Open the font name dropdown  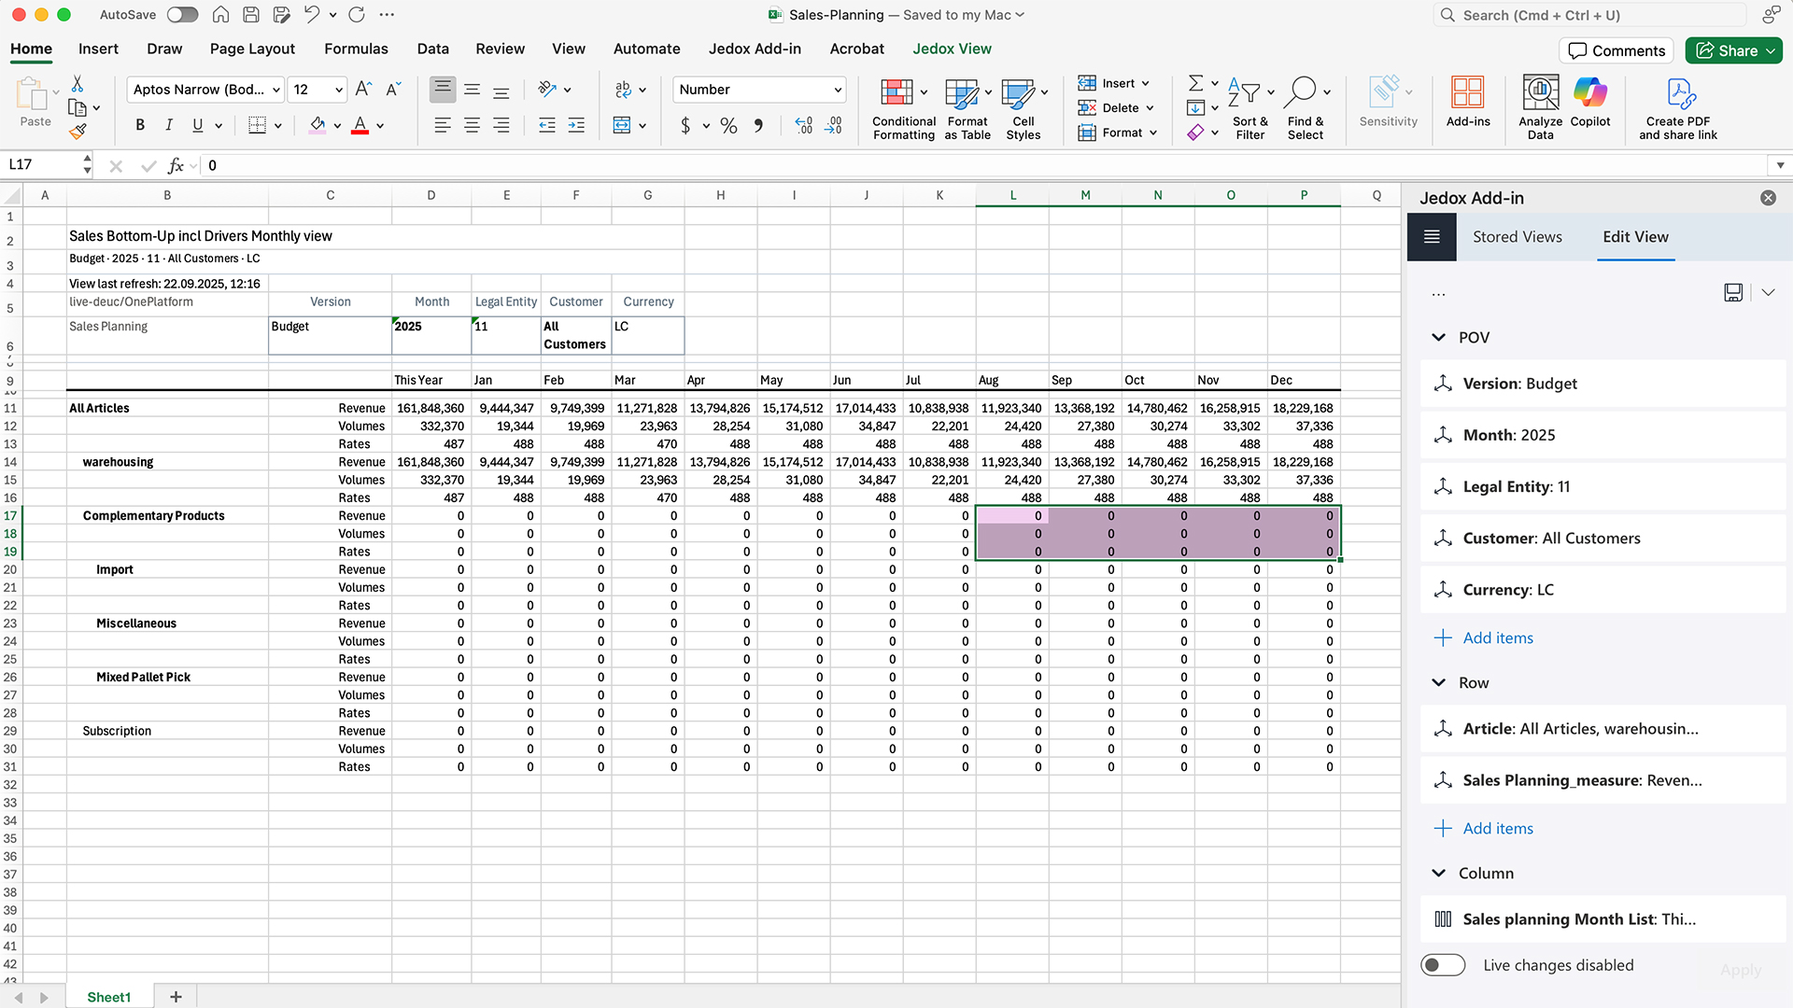tap(276, 90)
